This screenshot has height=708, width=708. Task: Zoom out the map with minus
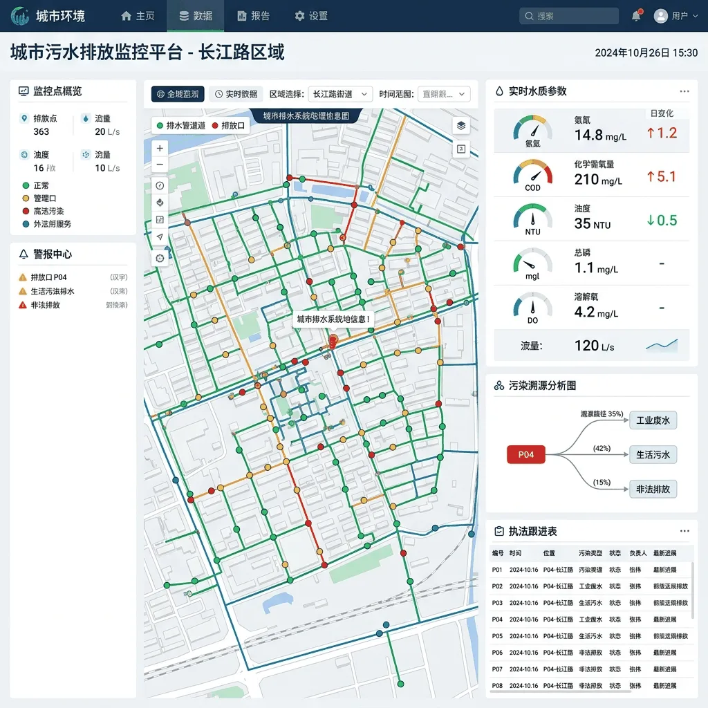[160, 165]
